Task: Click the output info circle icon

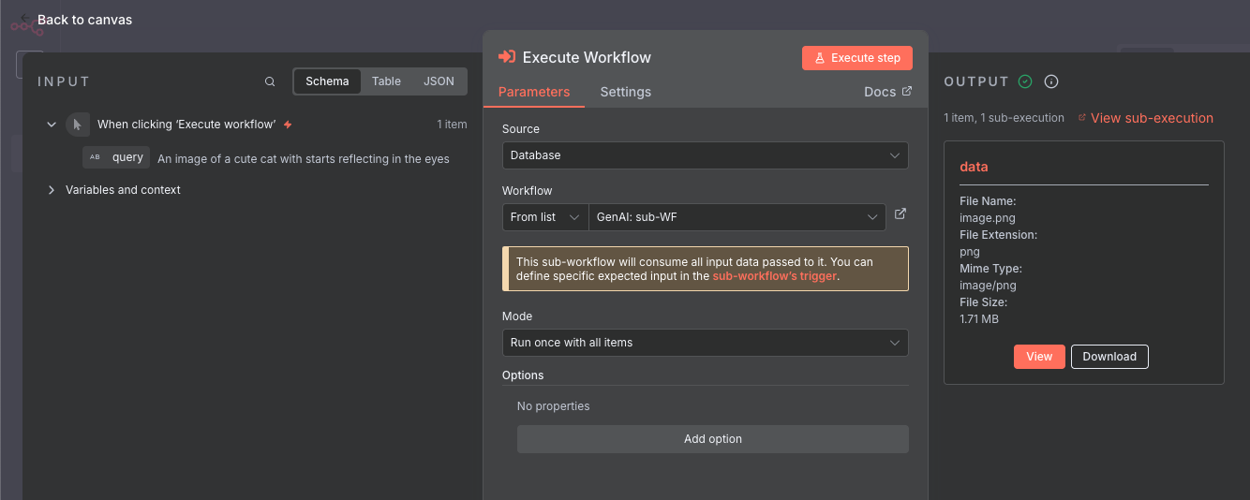Action: (x=1051, y=81)
